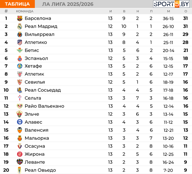Image resolution: width=192 pixels, height=174 pixels.
Task: Click the М goals column header
Action: pos(168,11)
